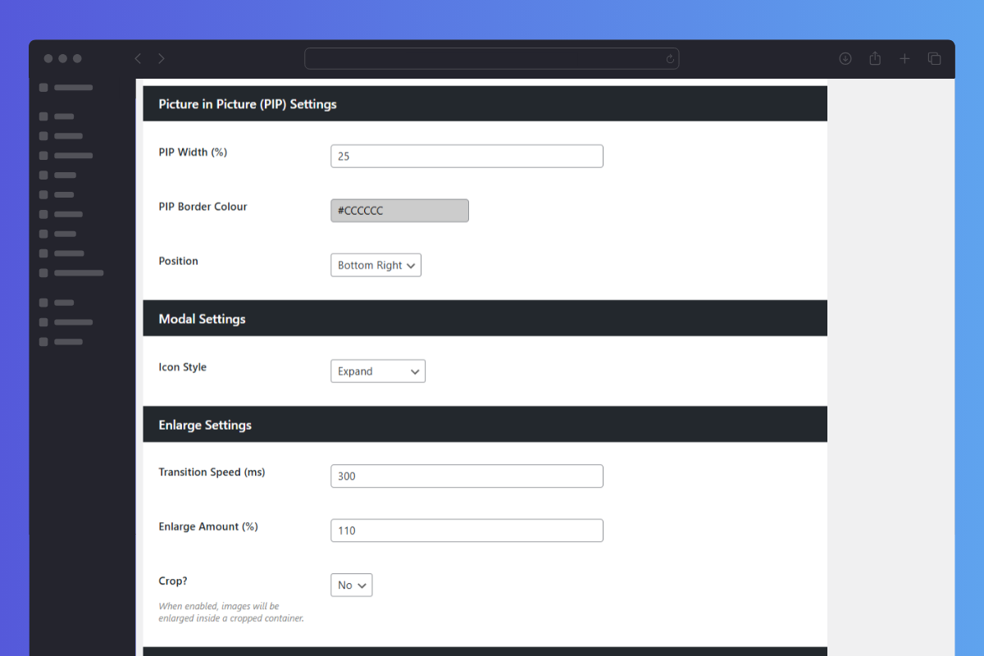984x656 pixels.
Task: Select the Enlarge Amount input box
Action: pyautogui.click(x=467, y=531)
